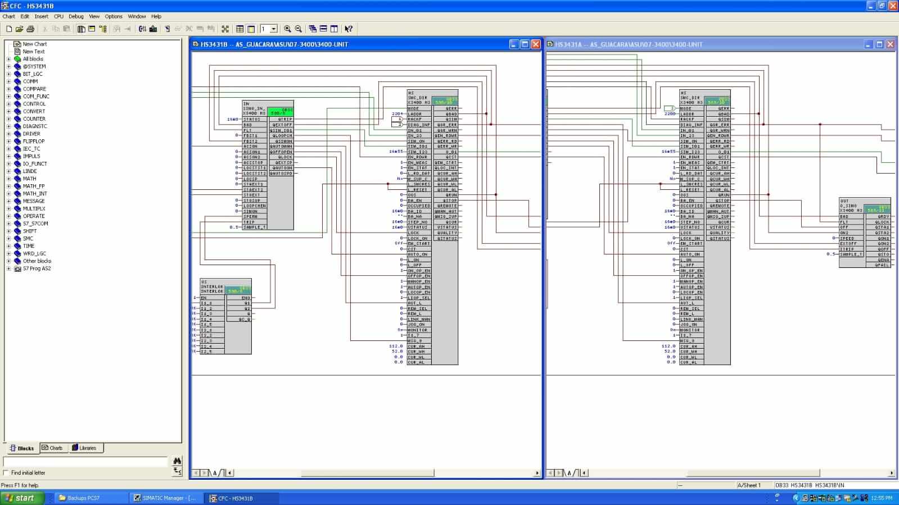Click the New chart toolbar icon

[8, 29]
